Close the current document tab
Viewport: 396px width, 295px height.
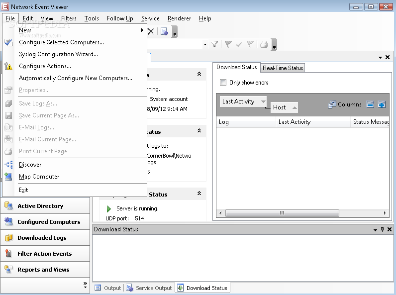[388, 57]
